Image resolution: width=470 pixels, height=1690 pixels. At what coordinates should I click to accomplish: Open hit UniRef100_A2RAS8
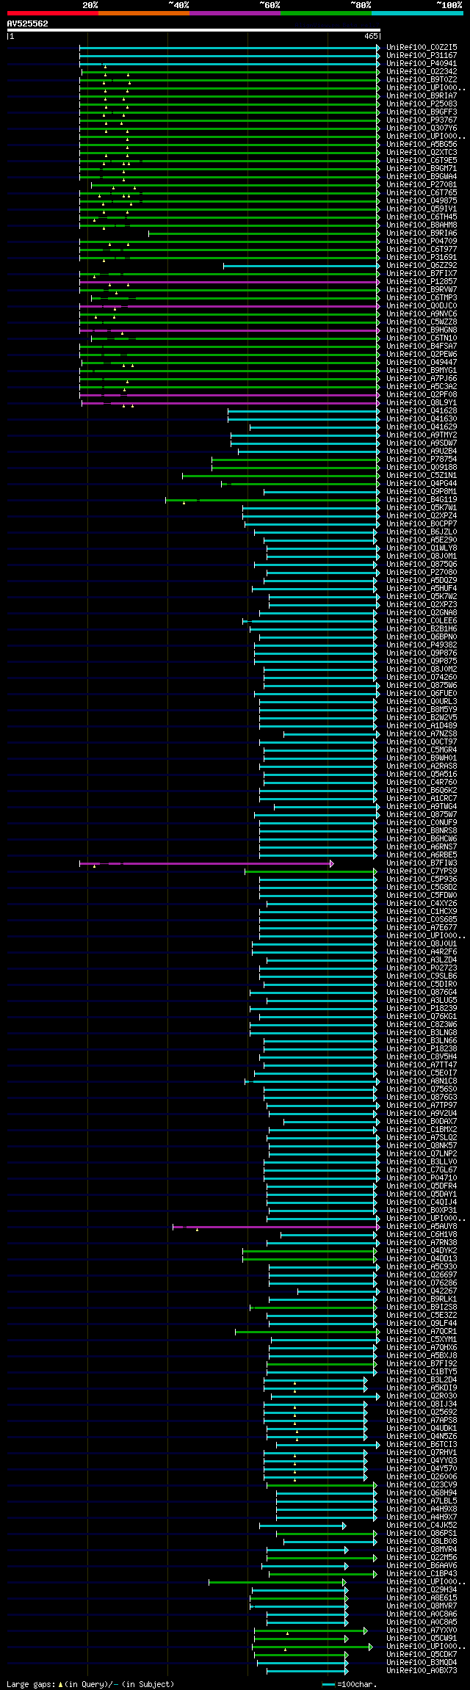422,766
